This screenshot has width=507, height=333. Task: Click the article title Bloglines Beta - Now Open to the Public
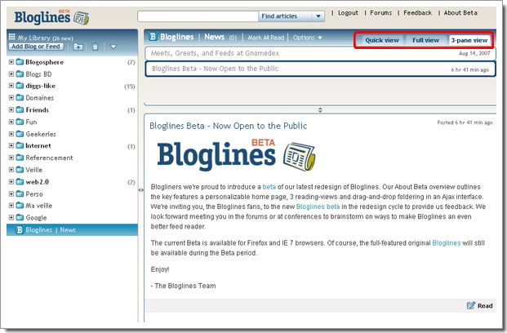pyautogui.click(x=229, y=126)
